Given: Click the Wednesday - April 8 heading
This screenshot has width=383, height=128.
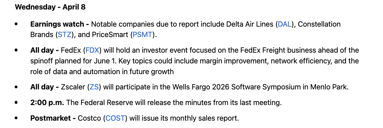Looking at the screenshot, I should pyautogui.click(x=50, y=7).
